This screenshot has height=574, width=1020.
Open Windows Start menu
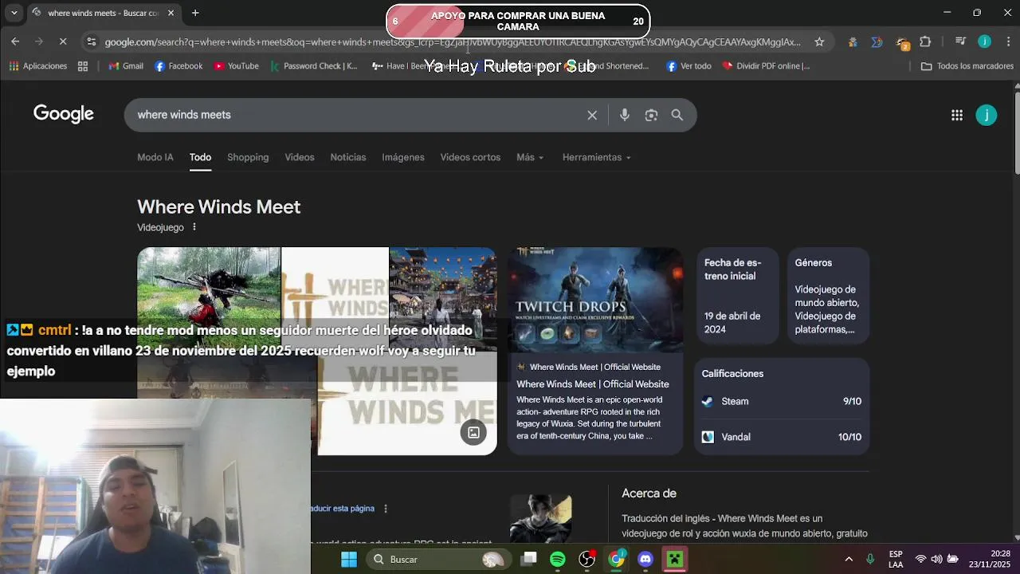pos(349,559)
